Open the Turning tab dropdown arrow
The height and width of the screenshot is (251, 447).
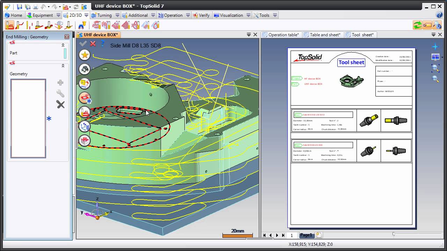click(x=117, y=15)
